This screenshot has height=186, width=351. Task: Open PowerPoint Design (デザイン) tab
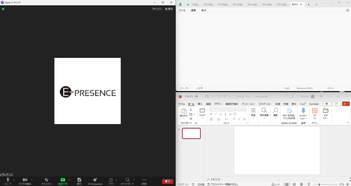point(218,104)
